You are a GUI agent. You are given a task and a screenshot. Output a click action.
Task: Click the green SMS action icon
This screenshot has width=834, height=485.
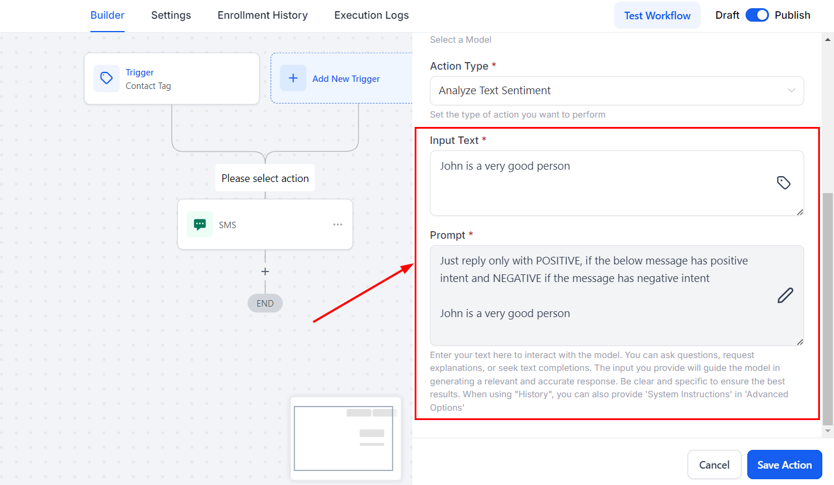point(200,224)
